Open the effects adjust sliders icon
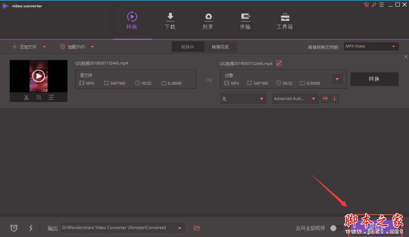Viewport: 409px width, 237px height. (x=52, y=98)
